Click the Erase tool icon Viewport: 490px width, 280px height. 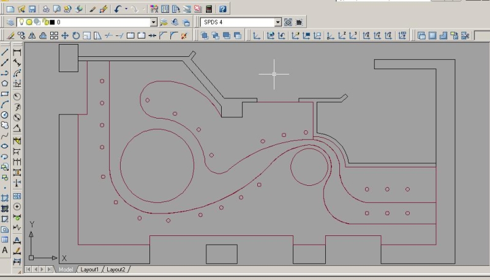[x=10, y=35]
